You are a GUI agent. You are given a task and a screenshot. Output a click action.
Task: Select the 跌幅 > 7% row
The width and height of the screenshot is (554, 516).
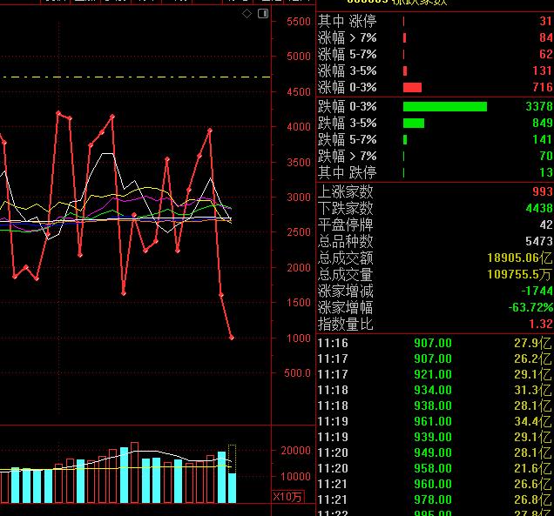436,156
